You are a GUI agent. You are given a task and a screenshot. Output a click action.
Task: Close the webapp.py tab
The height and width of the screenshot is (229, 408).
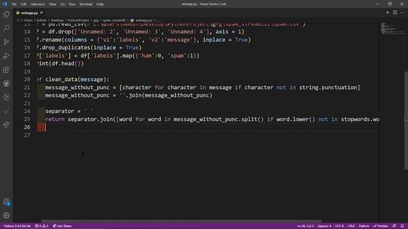41,13
